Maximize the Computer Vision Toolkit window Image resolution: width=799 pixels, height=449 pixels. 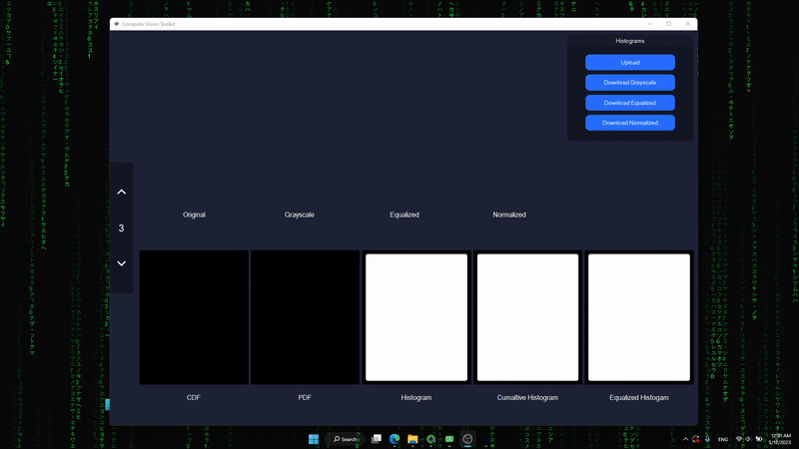click(x=668, y=24)
